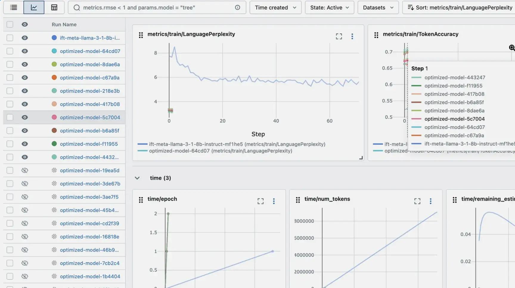Hide run ift-meta-llama-3-1-8b-i...
The image size is (515, 288).
tap(25, 38)
